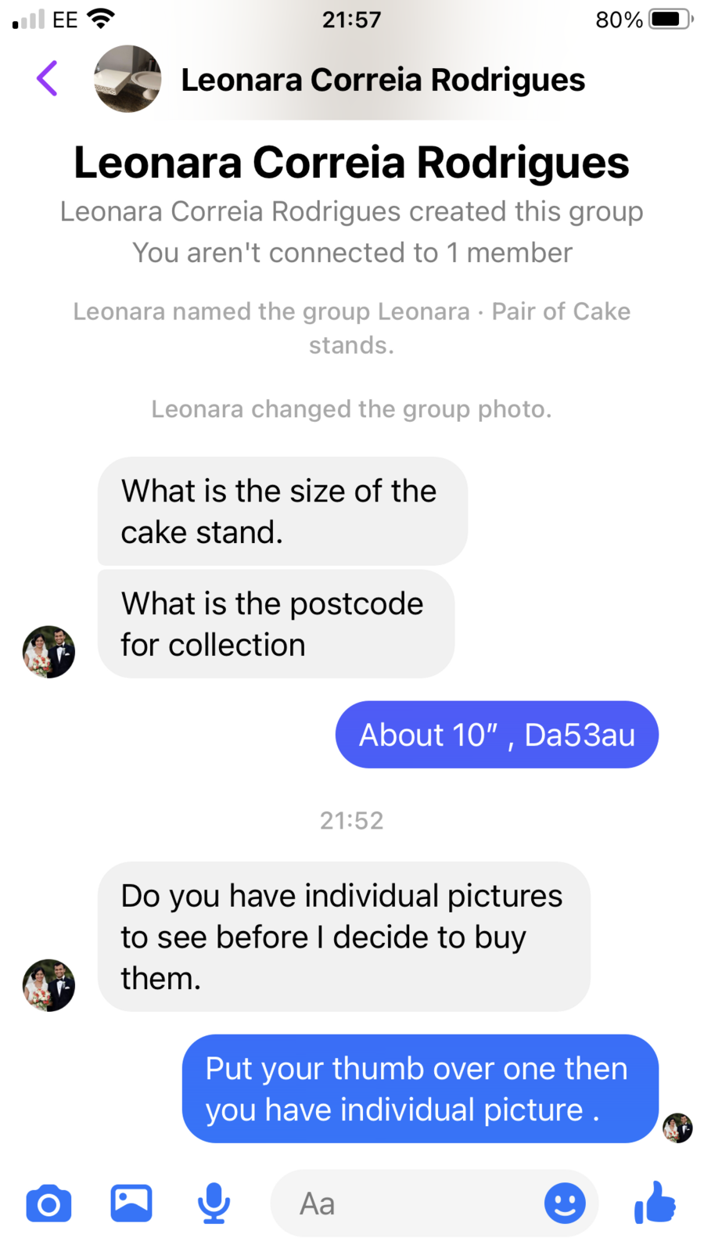Image resolution: width=704 pixels, height=1252 pixels.
Task: Tap the microphone voice message icon
Action: (214, 1203)
